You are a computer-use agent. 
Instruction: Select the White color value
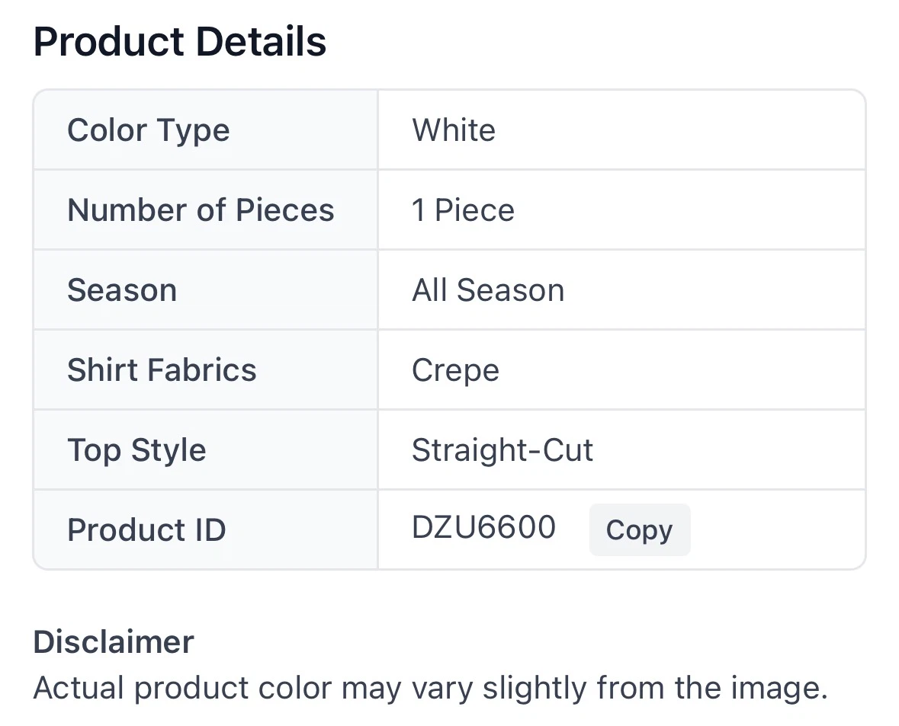coord(454,130)
